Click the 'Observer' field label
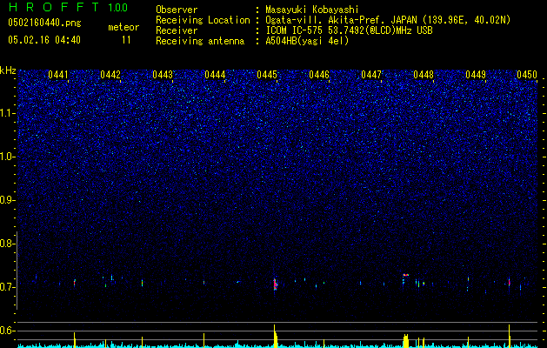This screenshot has height=348, width=547. coord(177,10)
